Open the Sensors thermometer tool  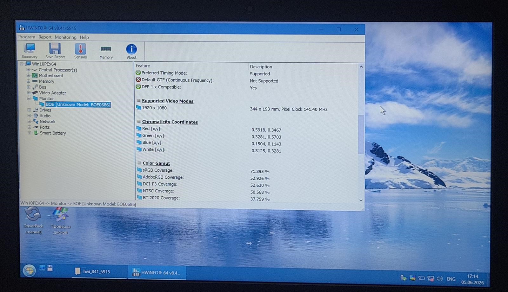[x=80, y=51]
